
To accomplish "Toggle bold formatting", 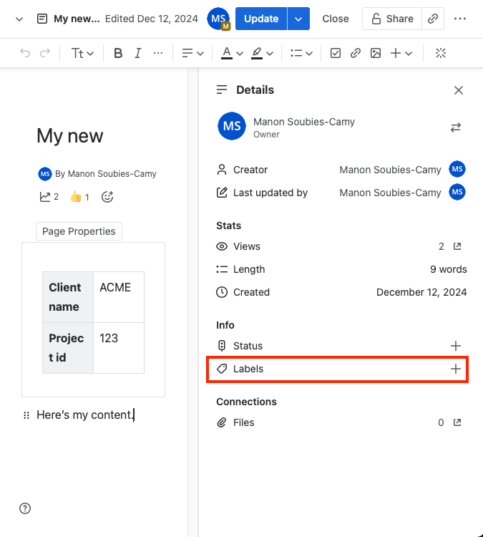I will point(118,53).
